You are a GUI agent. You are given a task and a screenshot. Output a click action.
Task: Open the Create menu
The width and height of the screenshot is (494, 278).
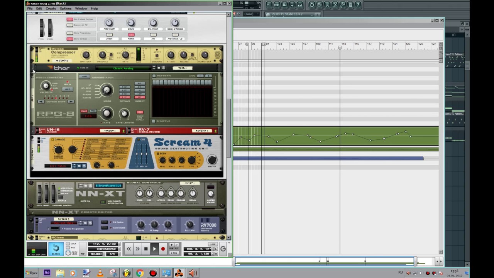[x=51, y=8]
